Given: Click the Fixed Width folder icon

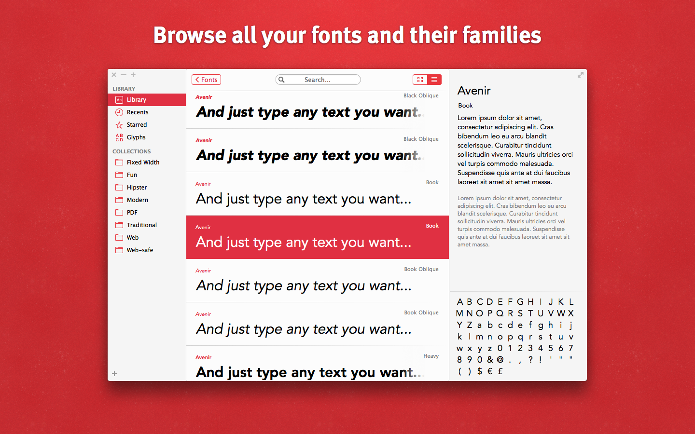Looking at the screenshot, I should [119, 163].
